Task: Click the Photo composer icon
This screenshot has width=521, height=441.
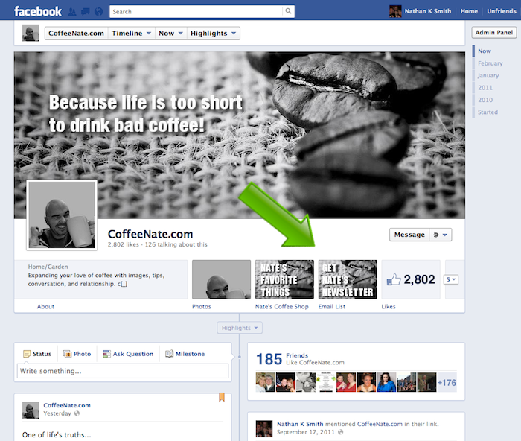Action: point(67,354)
